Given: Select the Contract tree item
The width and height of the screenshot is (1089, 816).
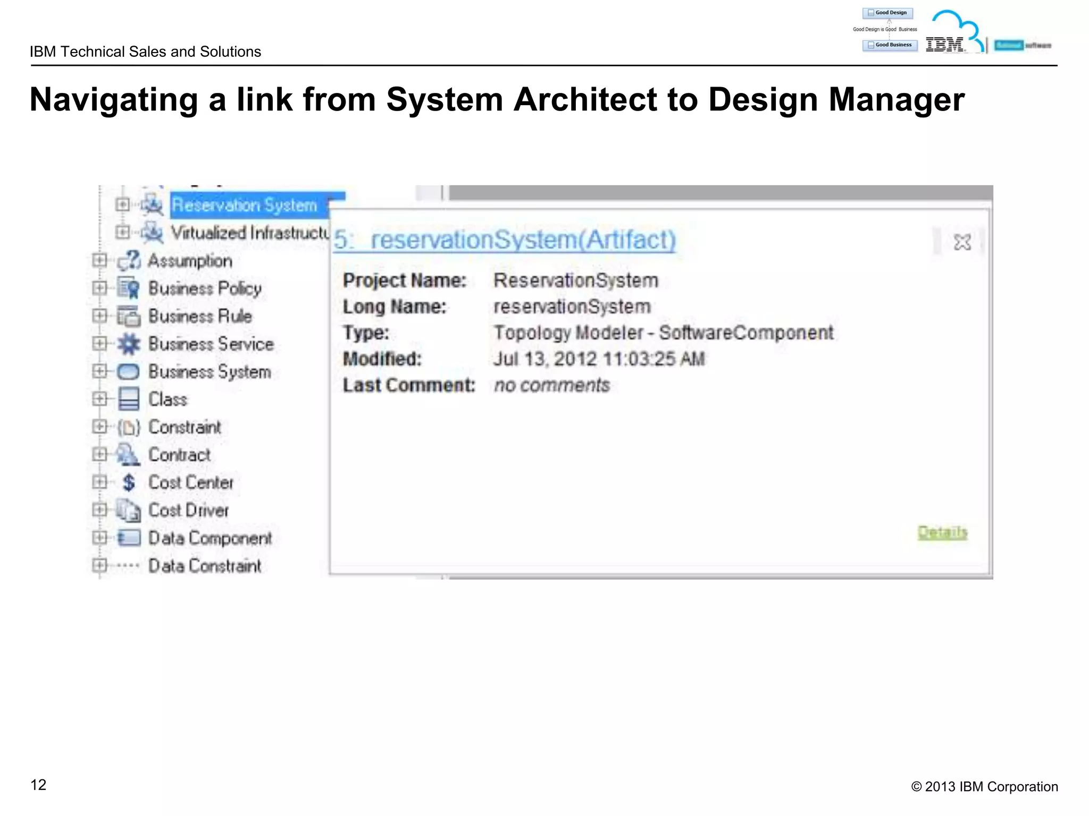Looking at the screenshot, I should pyautogui.click(x=179, y=455).
